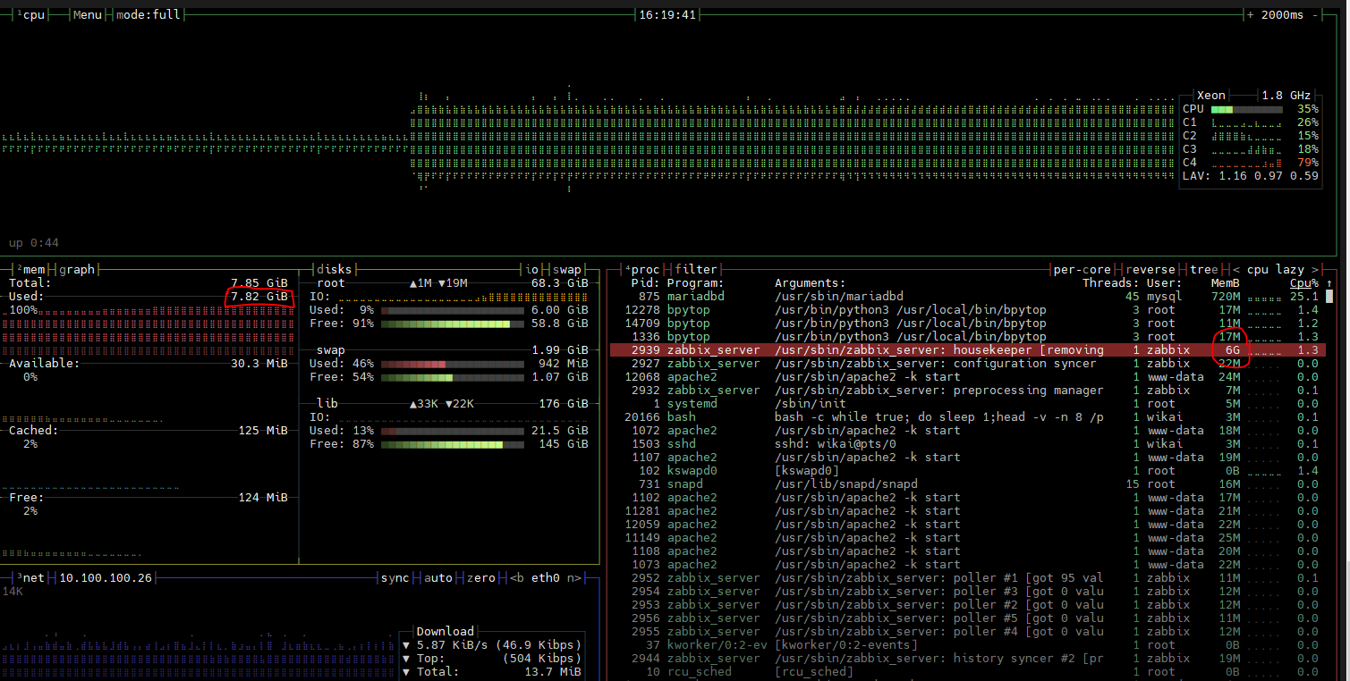This screenshot has height=681, width=1350.
Task: Click the filter control in the proc panel
Action: coord(698,268)
